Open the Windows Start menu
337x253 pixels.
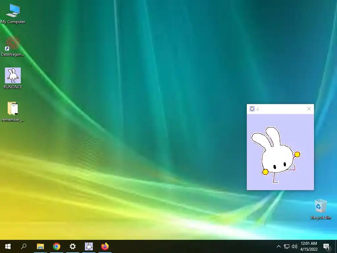click(x=8, y=246)
